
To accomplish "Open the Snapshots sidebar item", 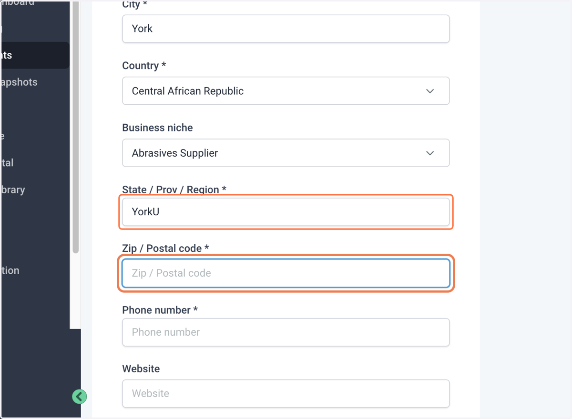I will 19,82.
